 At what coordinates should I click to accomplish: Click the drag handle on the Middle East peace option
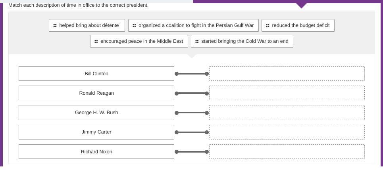(x=96, y=41)
